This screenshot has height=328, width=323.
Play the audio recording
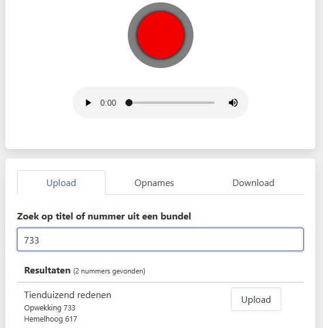tap(88, 103)
